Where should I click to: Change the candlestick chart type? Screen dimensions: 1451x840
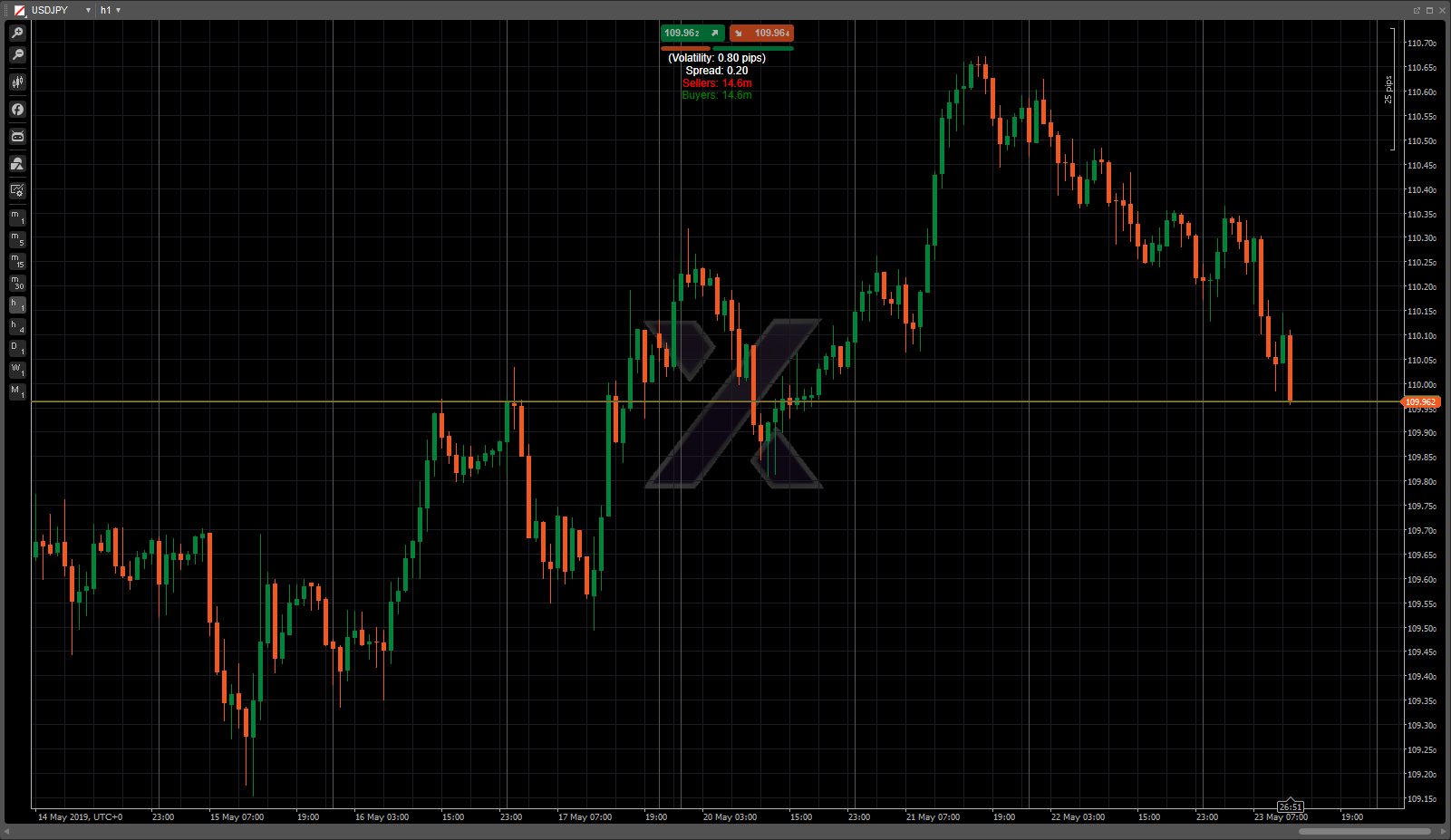point(17,82)
